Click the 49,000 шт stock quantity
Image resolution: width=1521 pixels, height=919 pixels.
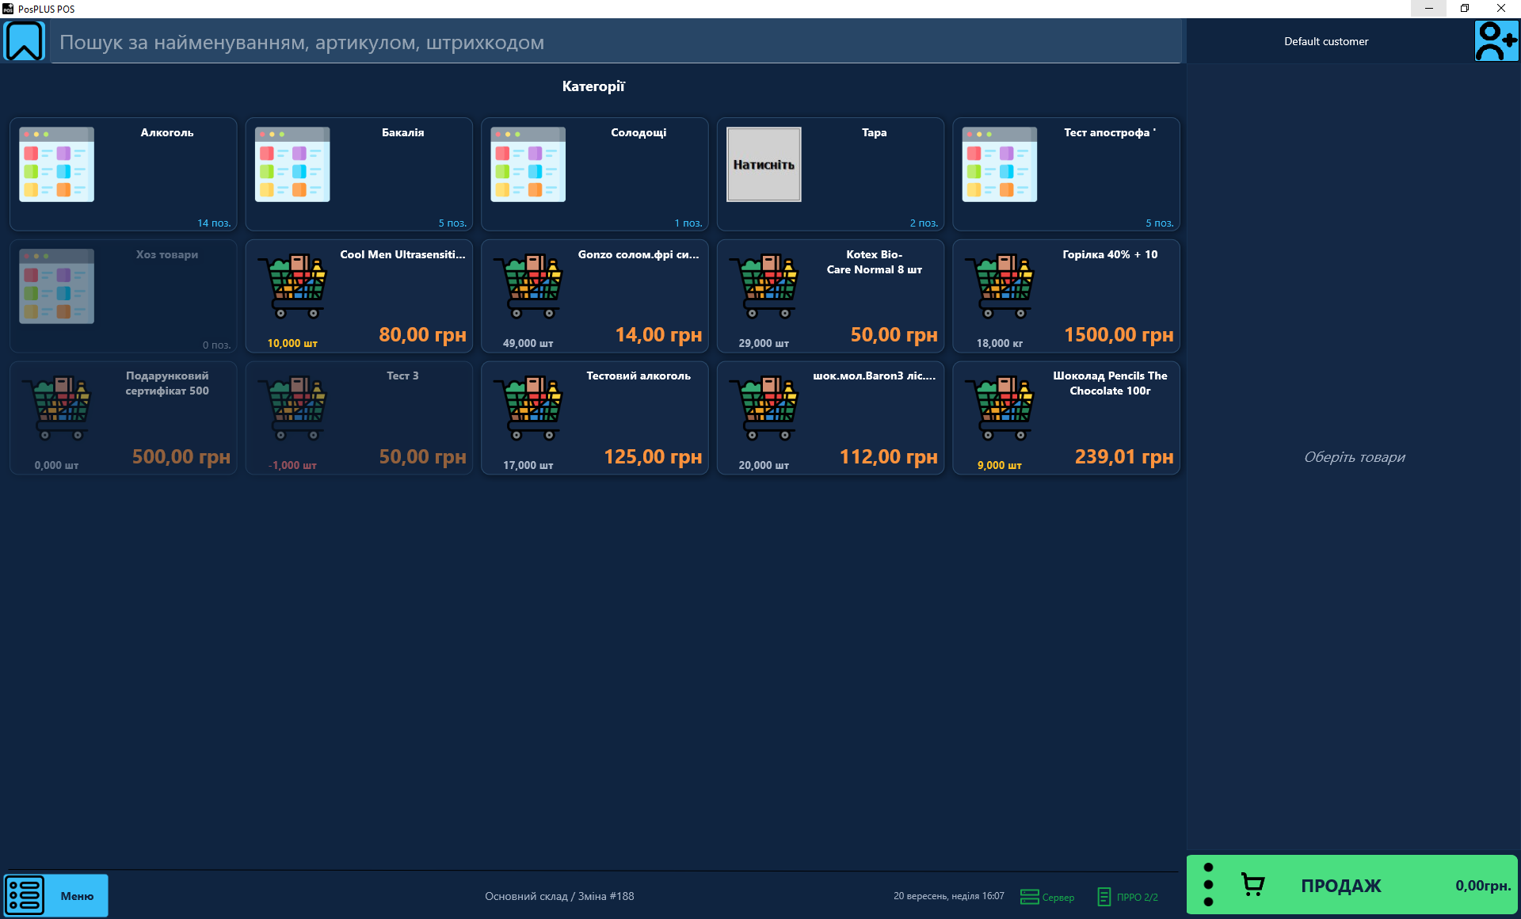pos(528,344)
